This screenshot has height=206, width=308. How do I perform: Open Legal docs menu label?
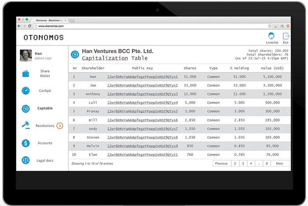45,161
